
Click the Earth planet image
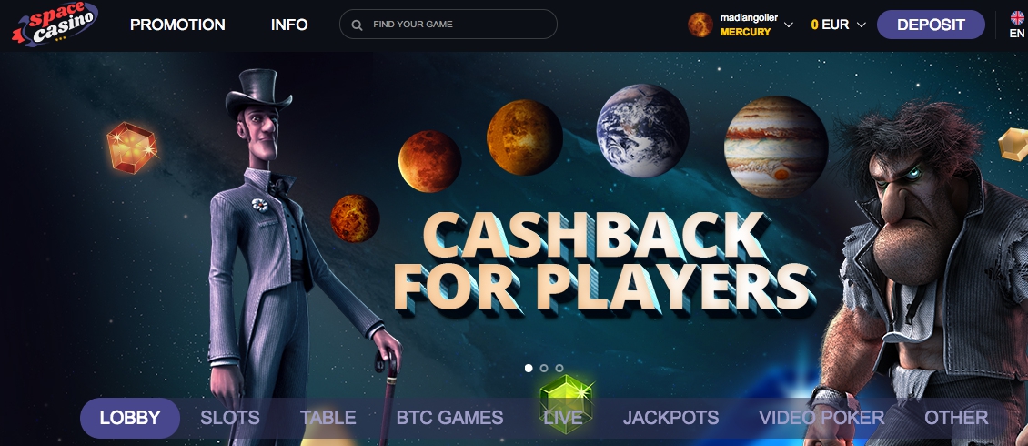pyautogui.click(x=642, y=130)
